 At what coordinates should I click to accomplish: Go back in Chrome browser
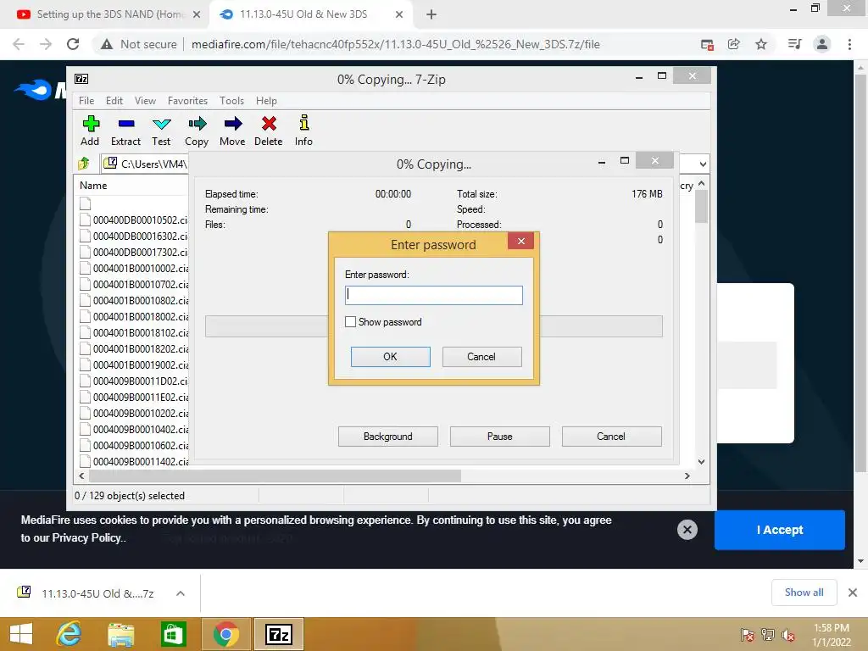pyautogui.click(x=19, y=44)
